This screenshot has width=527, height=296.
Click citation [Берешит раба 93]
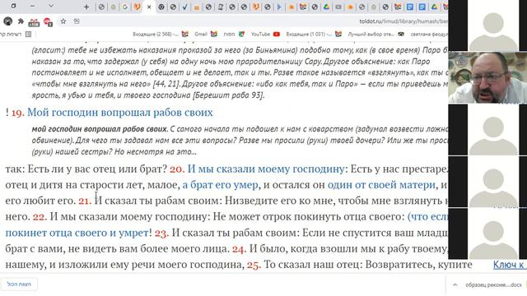coord(229,95)
